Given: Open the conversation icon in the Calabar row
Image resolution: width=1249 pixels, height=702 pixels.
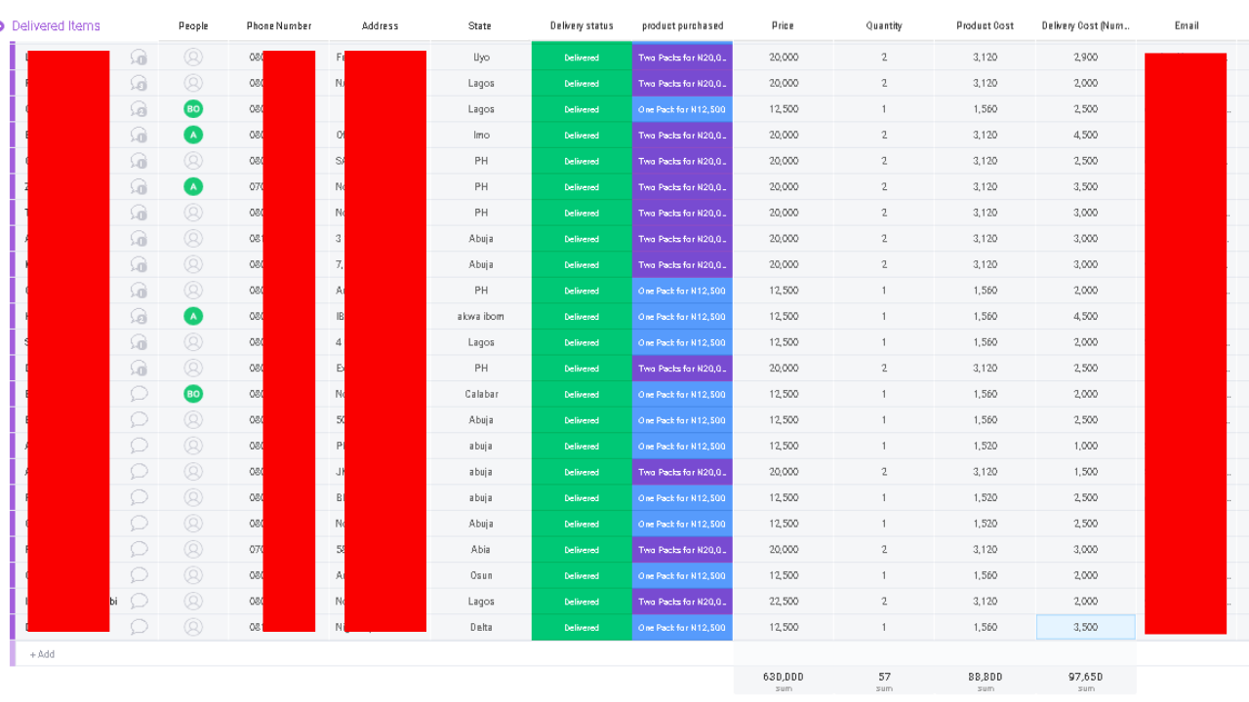Looking at the screenshot, I should (139, 394).
